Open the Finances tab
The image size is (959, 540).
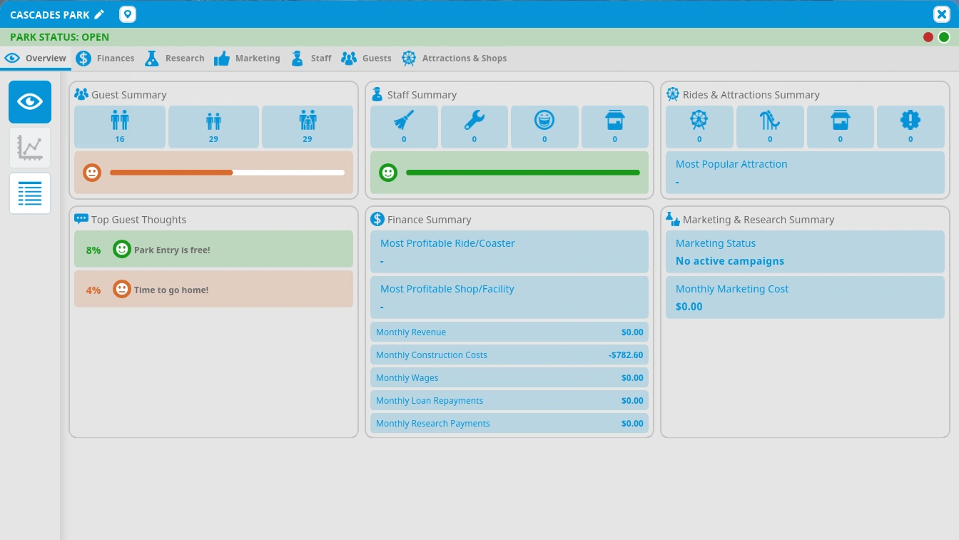coord(106,58)
